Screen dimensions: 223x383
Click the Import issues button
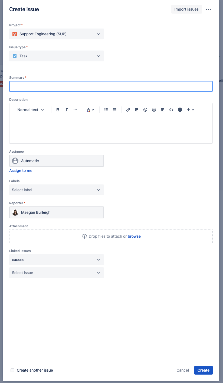[x=186, y=9]
